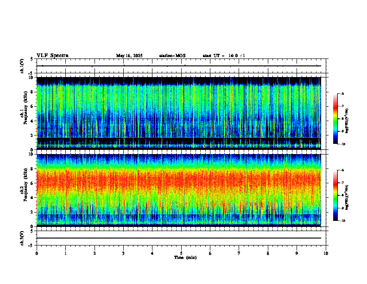Image resolution: width=367 pixels, height=284 pixels.
Task: Click the '-8' label on upper color scale
Action: pyautogui.click(x=342, y=119)
